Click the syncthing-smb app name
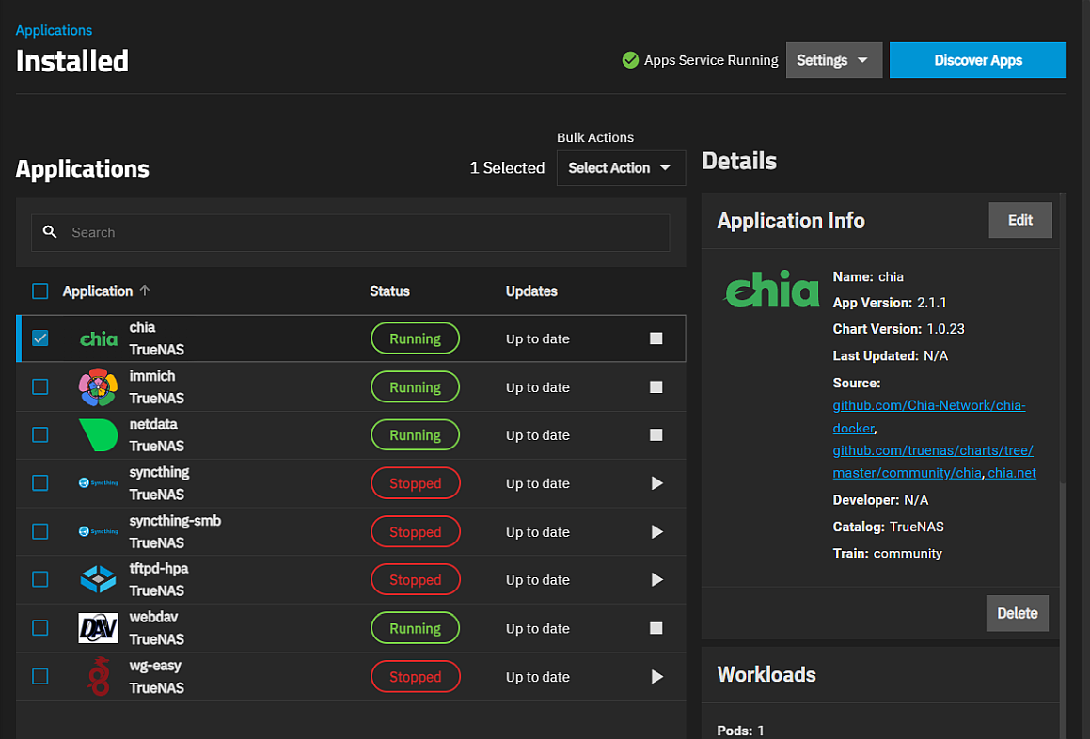The height and width of the screenshot is (739, 1090). tap(175, 521)
